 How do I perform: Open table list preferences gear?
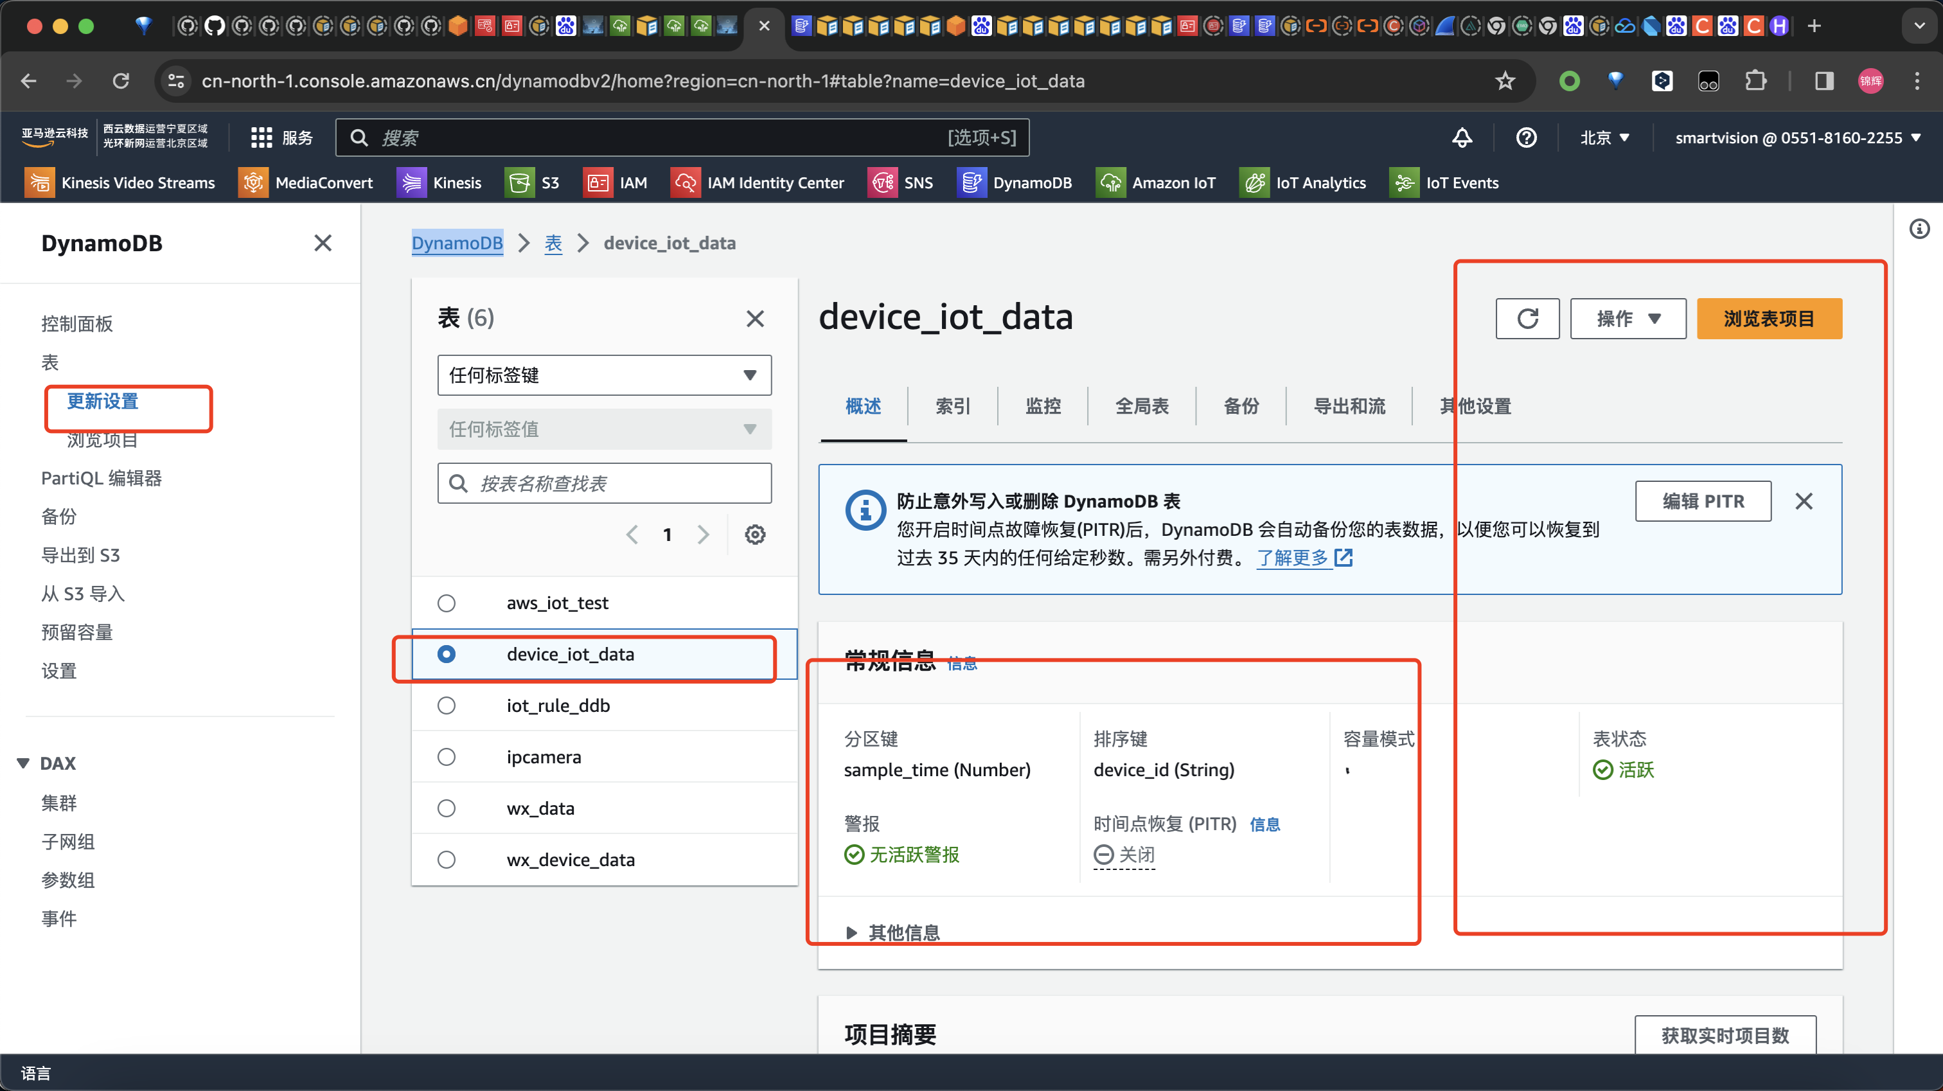(x=755, y=534)
